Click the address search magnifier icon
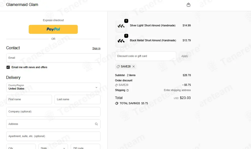251x149 pixels. [96, 124]
